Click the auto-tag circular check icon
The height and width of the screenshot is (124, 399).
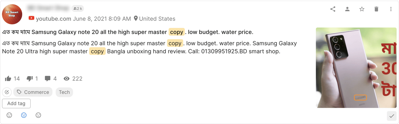(x=7, y=92)
